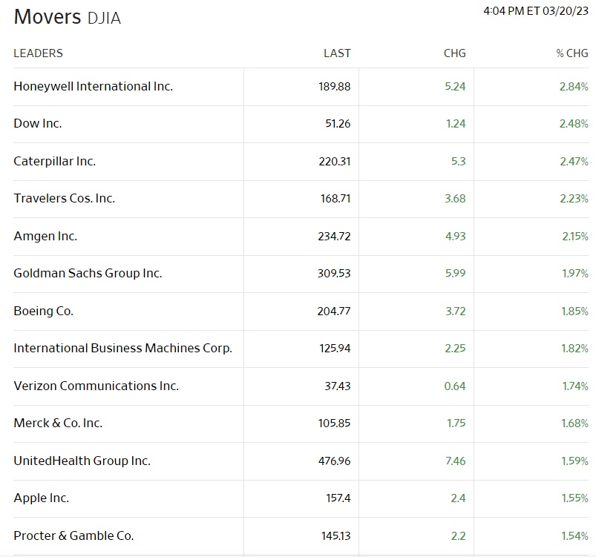Click the LAST column header

pyautogui.click(x=337, y=53)
